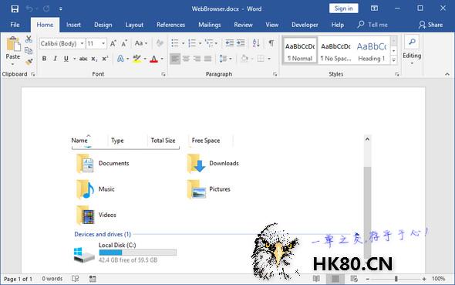The width and height of the screenshot is (455, 285).
Task: Switch to Web Layout view icon
Action: point(354,279)
